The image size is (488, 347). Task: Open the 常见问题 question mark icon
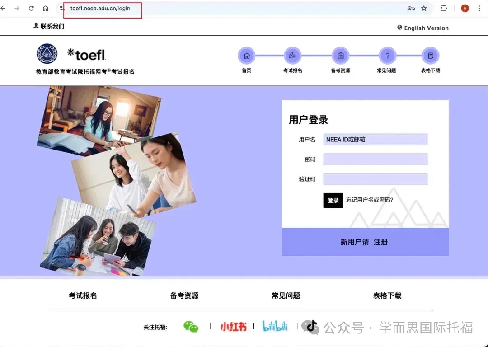pos(387,55)
